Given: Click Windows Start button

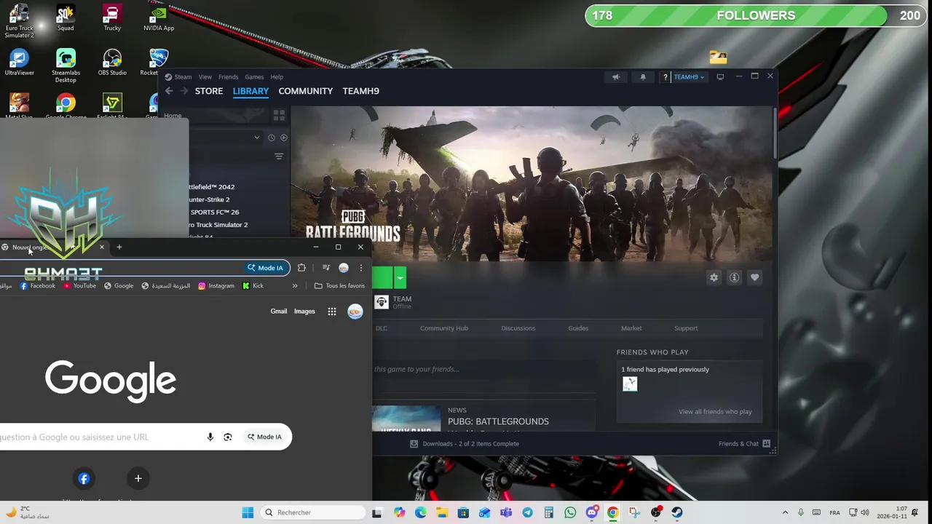Looking at the screenshot, I should point(248,512).
